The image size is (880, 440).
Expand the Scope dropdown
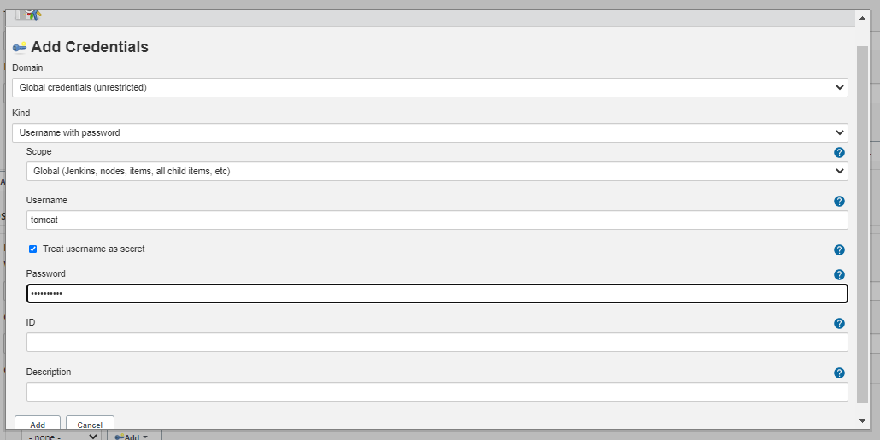point(437,171)
